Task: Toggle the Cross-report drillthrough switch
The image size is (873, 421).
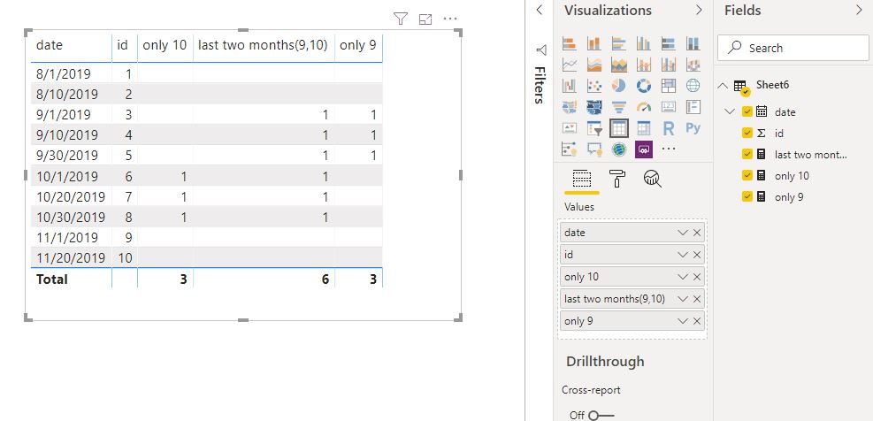Action: [601, 416]
